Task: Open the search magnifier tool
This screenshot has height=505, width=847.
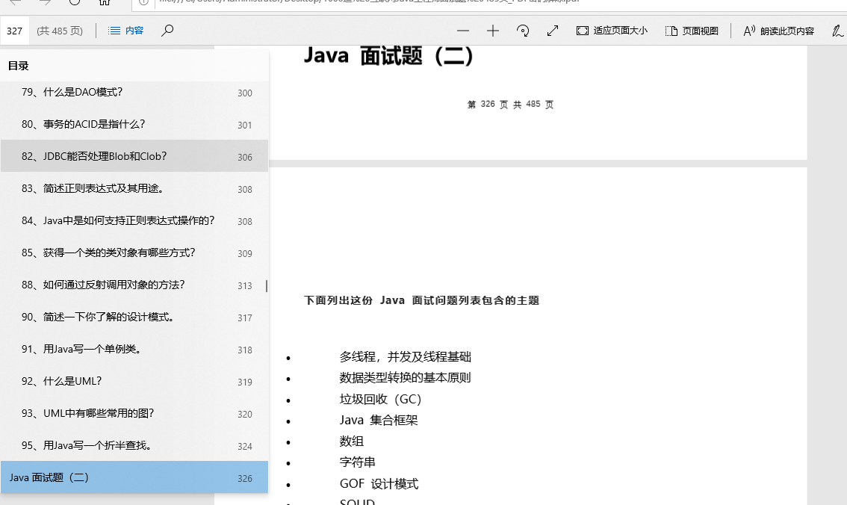Action: 167,31
